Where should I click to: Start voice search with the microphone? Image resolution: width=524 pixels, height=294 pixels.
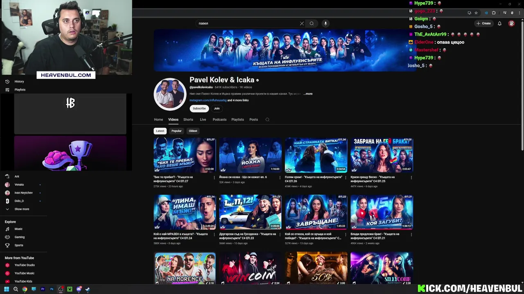click(x=326, y=23)
